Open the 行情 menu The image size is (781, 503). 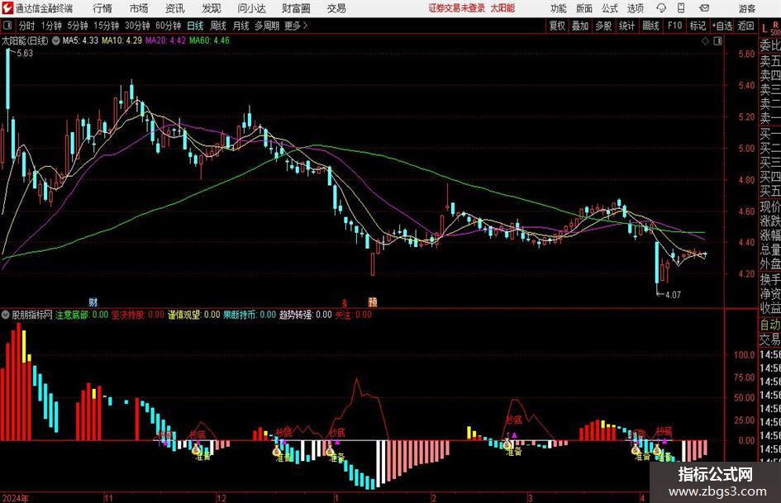[x=102, y=8]
